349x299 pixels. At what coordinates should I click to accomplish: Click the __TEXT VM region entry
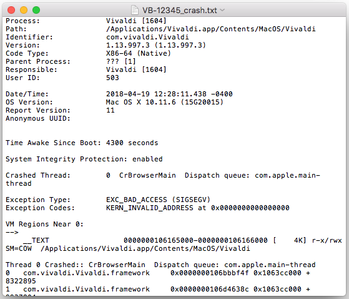(x=36, y=240)
